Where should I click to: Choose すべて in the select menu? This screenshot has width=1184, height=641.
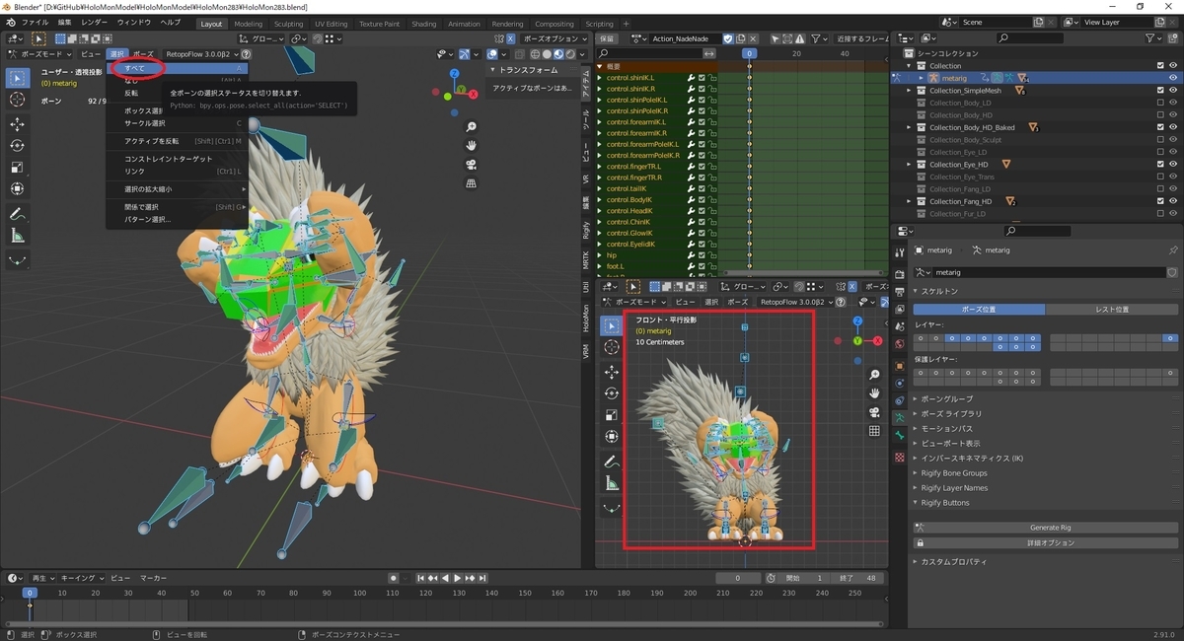click(x=178, y=68)
